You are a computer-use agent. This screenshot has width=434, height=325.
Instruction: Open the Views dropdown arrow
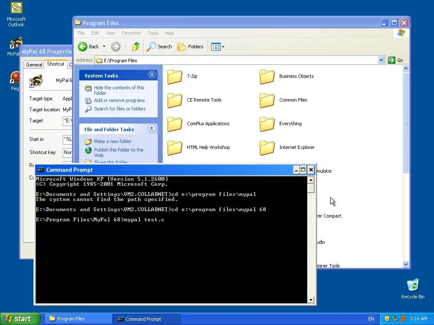click(x=223, y=47)
